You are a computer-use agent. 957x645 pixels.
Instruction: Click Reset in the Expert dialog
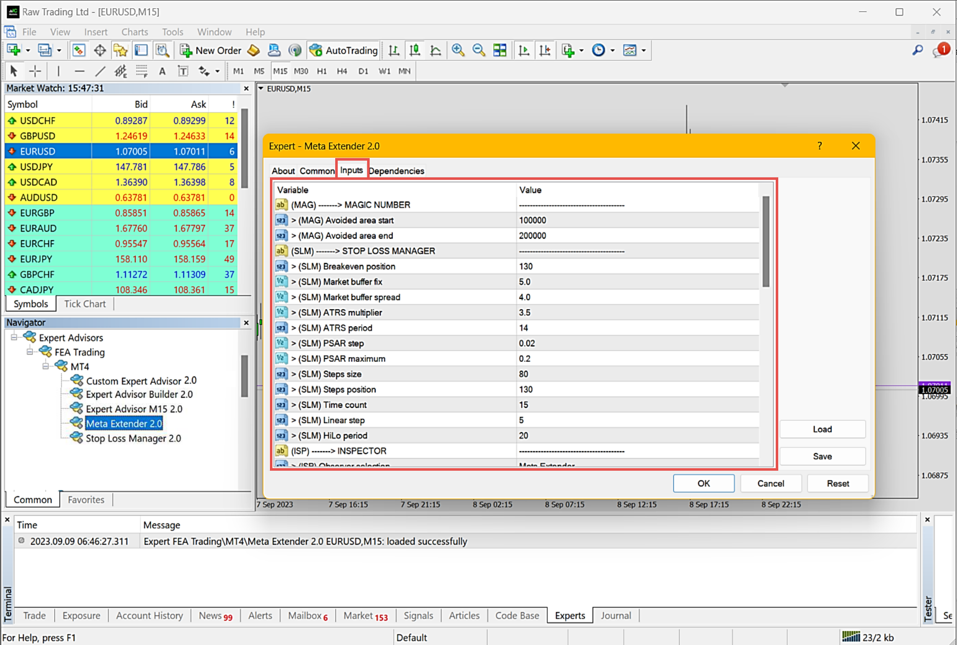coord(838,483)
